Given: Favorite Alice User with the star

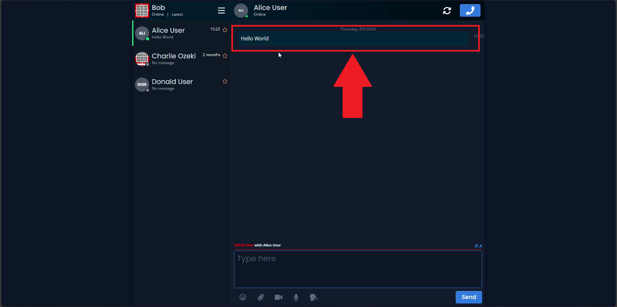Looking at the screenshot, I should coord(225,30).
